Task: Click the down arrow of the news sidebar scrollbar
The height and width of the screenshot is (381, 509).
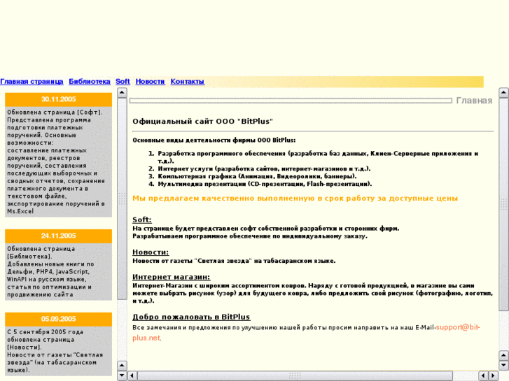Action: (x=122, y=376)
